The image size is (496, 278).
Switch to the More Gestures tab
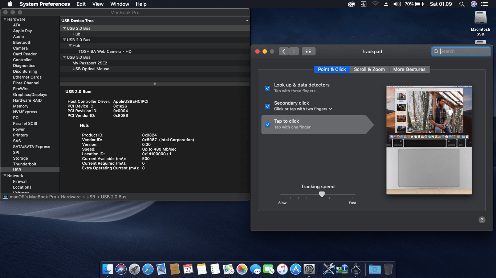click(409, 69)
